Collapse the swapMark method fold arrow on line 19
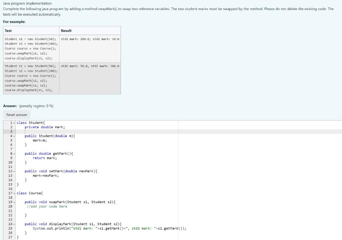The width and height of the screenshot is (342, 240). click(x=14, y=202)
